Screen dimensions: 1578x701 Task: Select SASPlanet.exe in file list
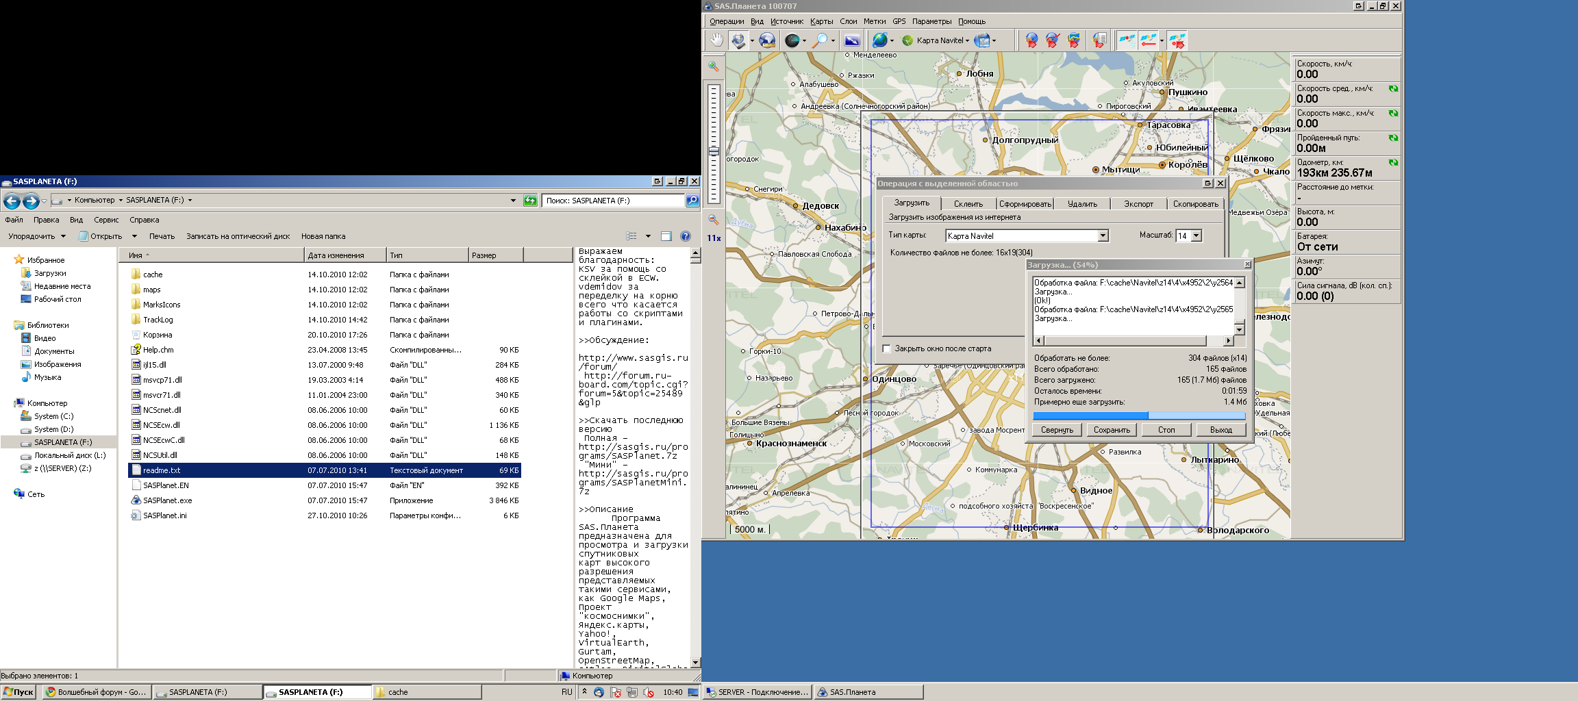click(167, 500)
